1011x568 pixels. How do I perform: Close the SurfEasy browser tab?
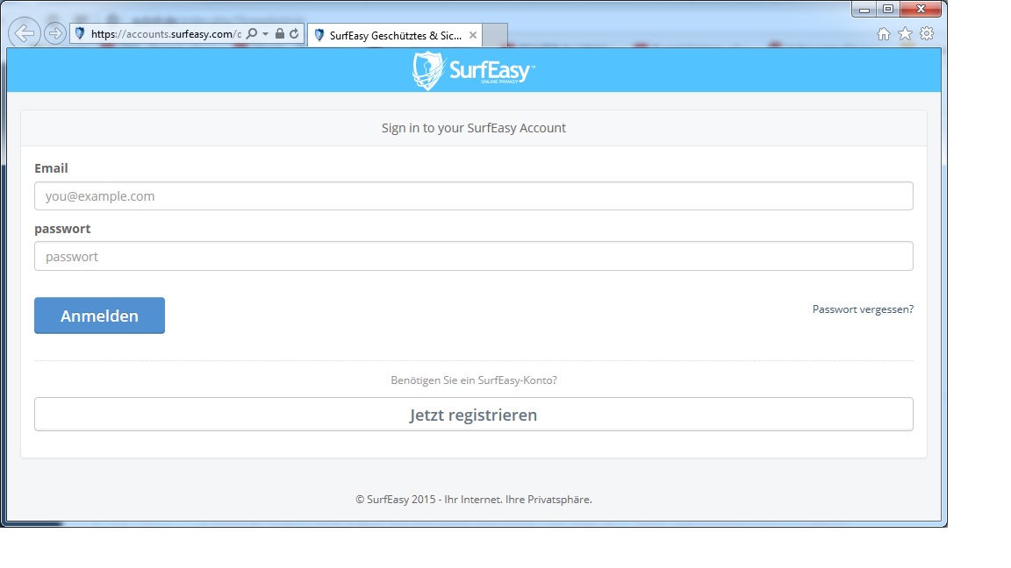click(473, 36)
